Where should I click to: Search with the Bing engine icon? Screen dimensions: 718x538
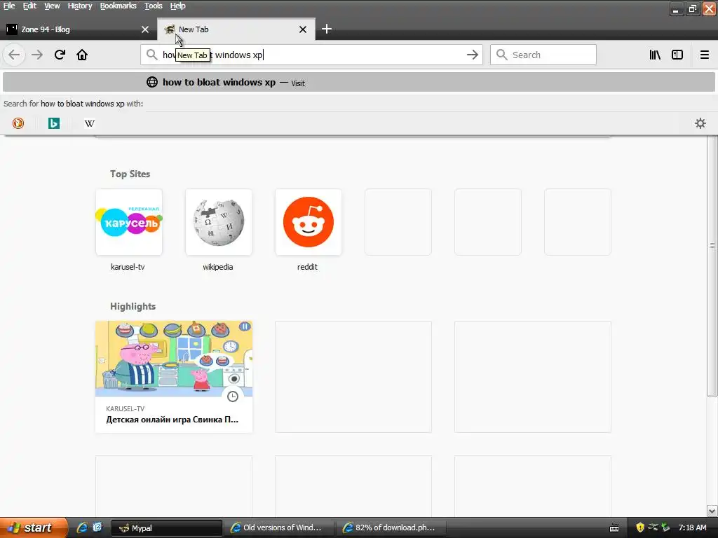pyautogui.click(x=54, y=123)
